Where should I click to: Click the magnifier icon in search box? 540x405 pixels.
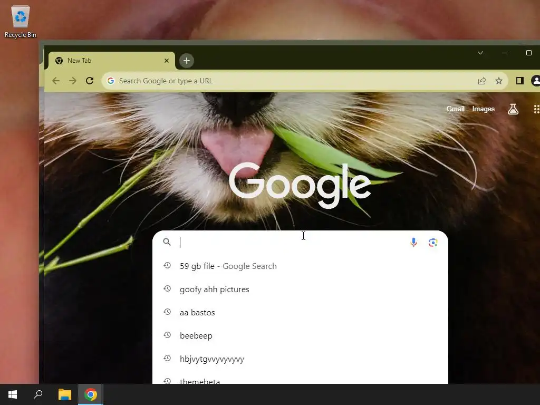(167, 242)
